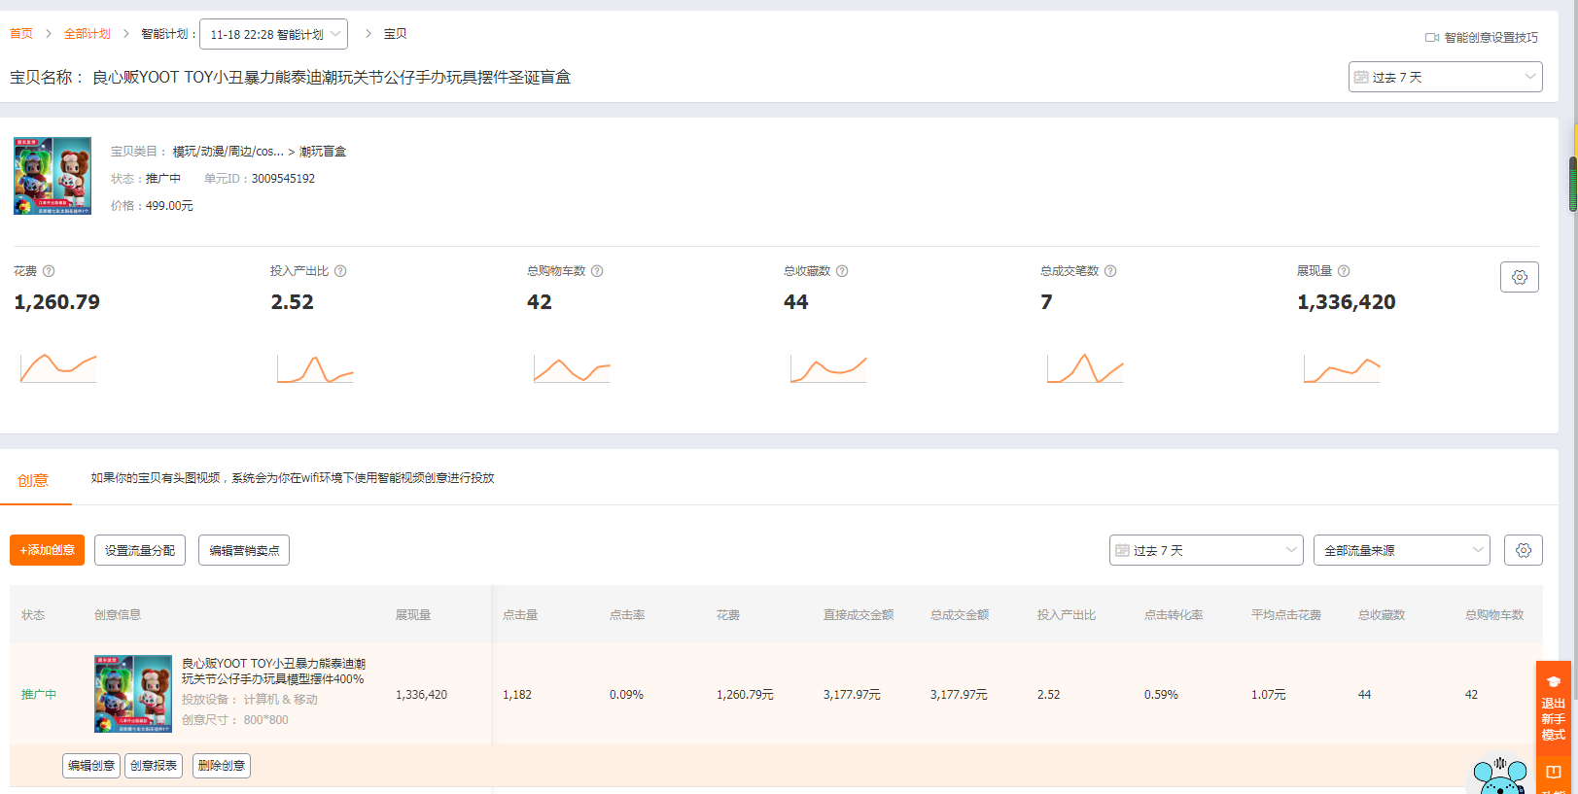Open the 全部流量来源 dropdown
The height and width of the screenshot is (794, 1578).
tap(1401, 550)
